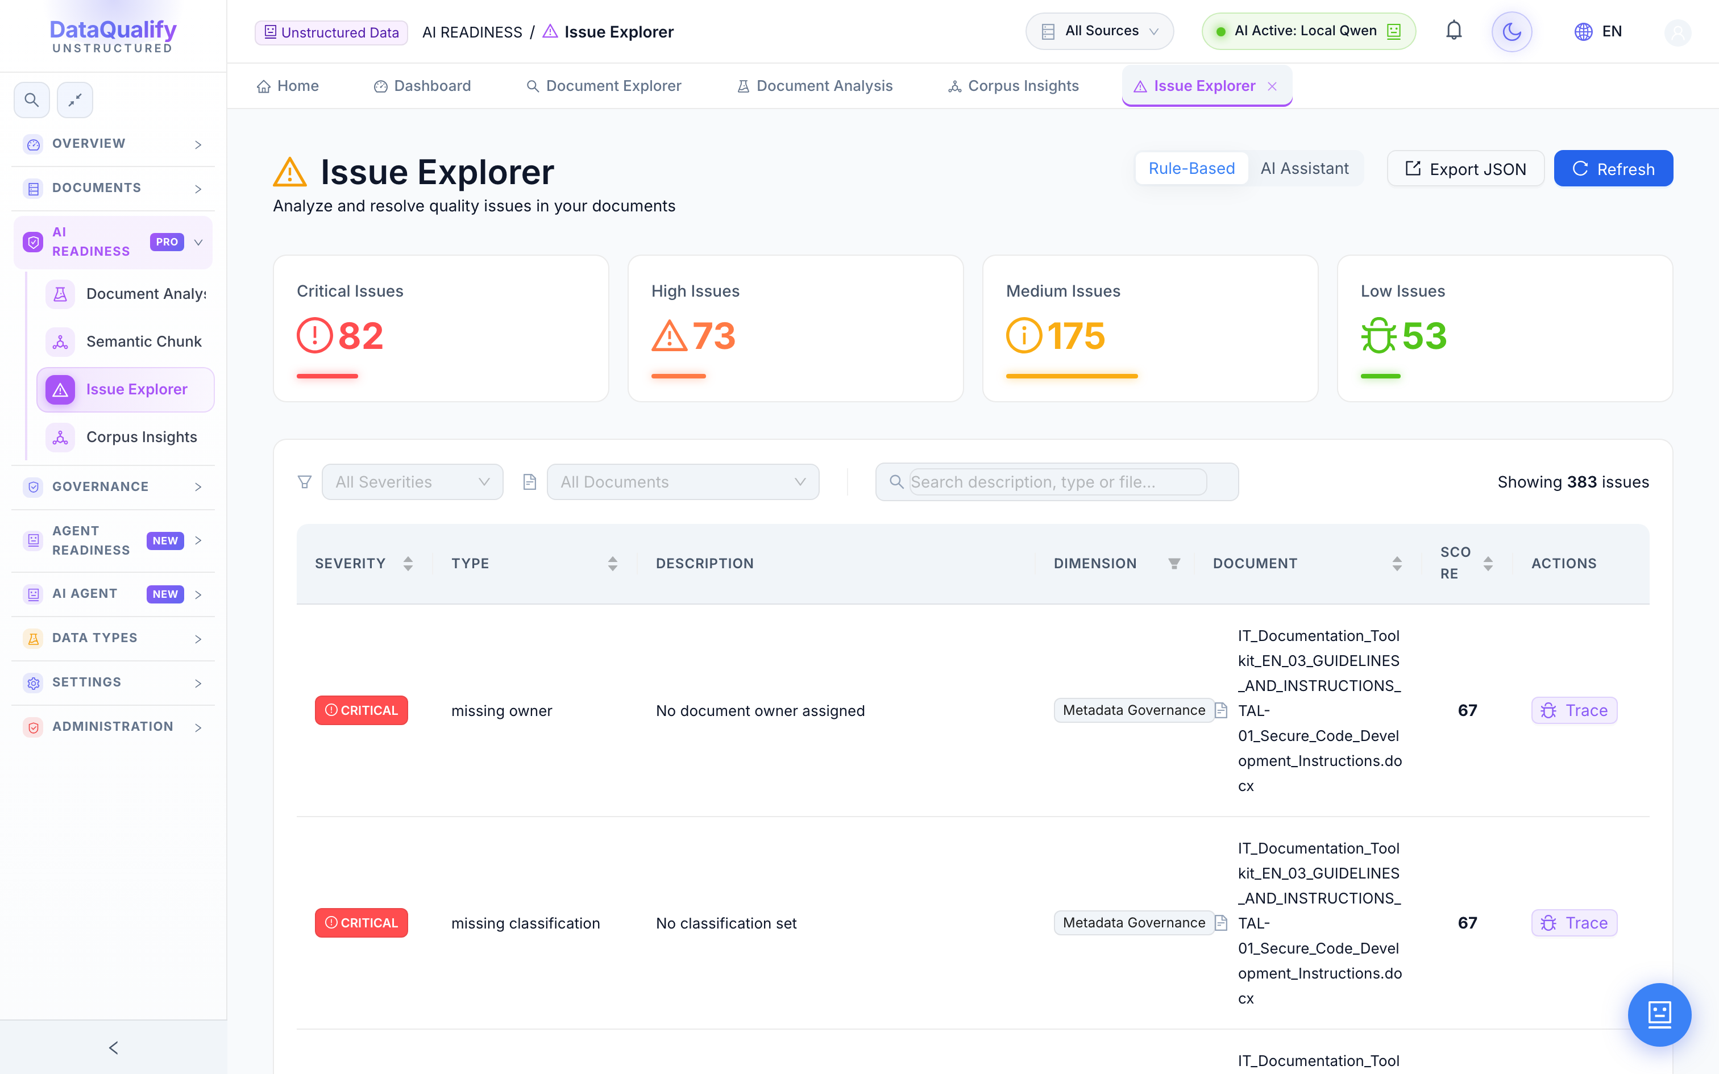The width and height of the screenshot is (1719, 1074).
Task: Click the collapse menu arrows icon
Action: (74, 100)
